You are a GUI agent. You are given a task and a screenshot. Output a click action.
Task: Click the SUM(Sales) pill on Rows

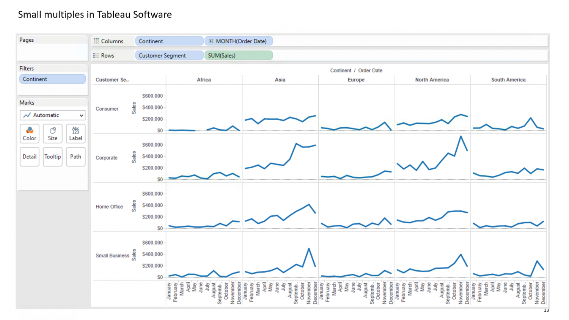point(238,55)
